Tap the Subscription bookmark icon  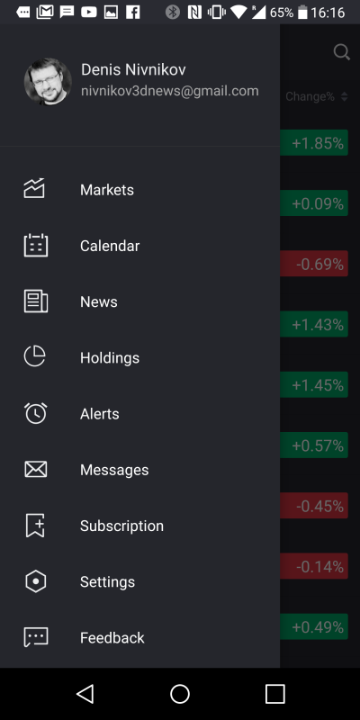point(35,526)
